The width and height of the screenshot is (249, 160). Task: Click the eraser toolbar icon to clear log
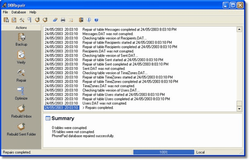[x=55, y=20]
